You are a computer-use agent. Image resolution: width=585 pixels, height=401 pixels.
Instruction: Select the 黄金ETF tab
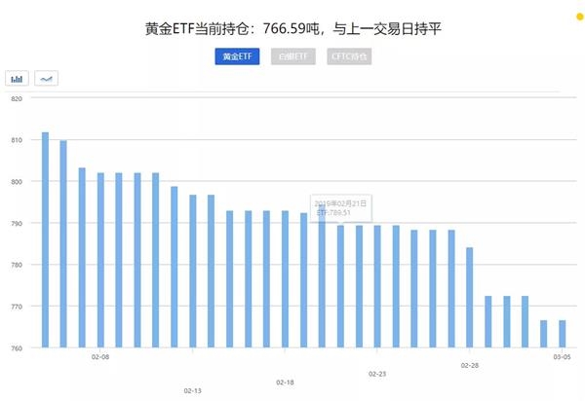click(x=237, y=56)
